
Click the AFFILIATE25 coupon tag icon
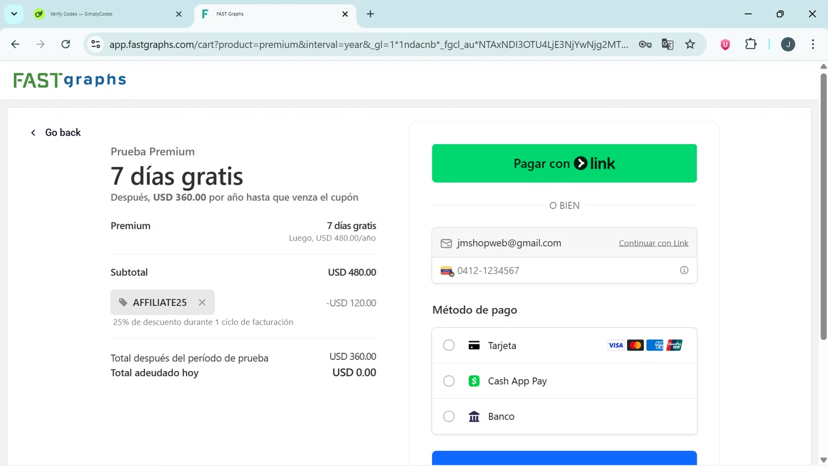[123, 302]
